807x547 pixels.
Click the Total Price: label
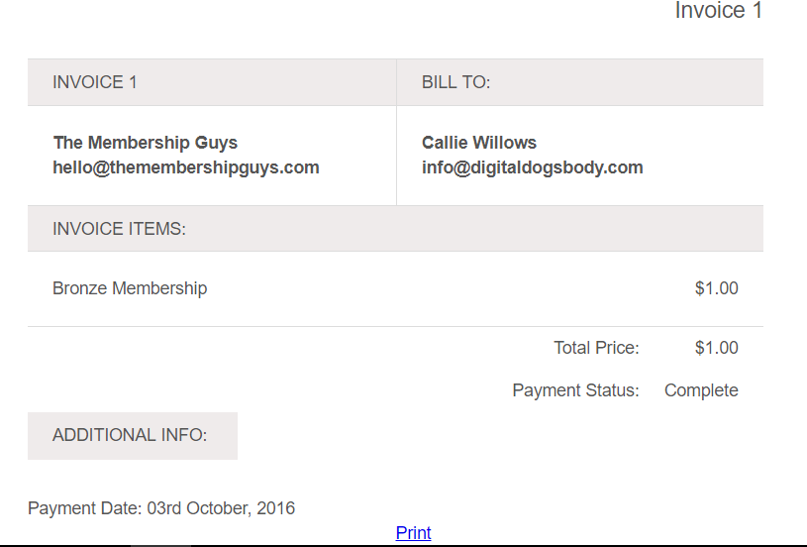click(x=596, y=348)
